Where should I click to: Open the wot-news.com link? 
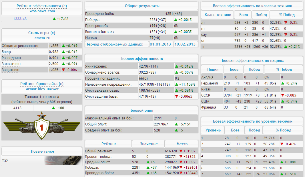[x=42, y=11]
